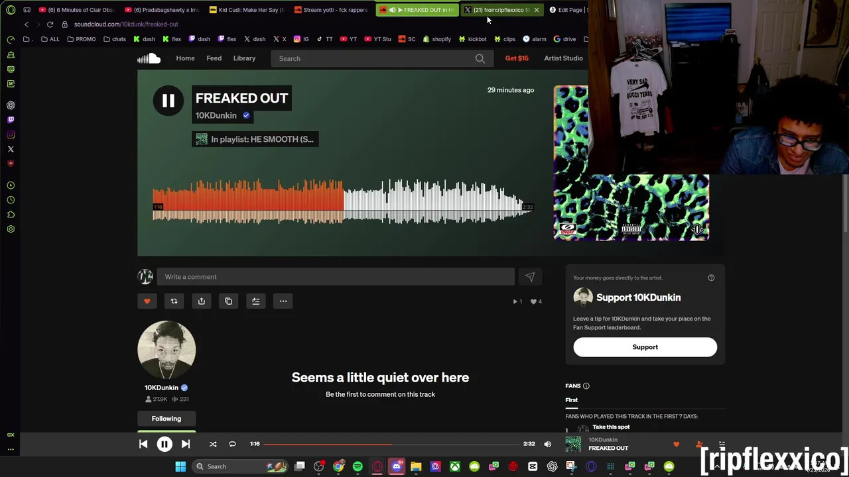This screenshot has width=849, height=477.
Task: Like the FREAKED OUT track with the heart button
Action: (x=147, y=301)
